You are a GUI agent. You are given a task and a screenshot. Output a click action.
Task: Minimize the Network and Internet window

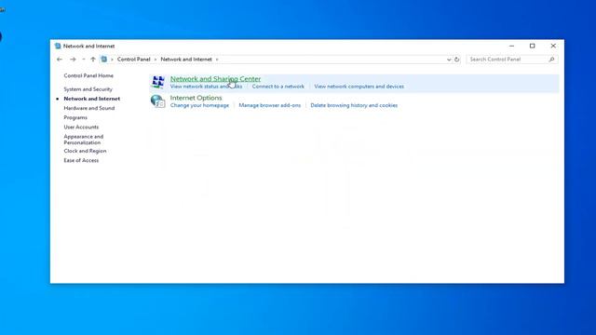coord(511,46)
